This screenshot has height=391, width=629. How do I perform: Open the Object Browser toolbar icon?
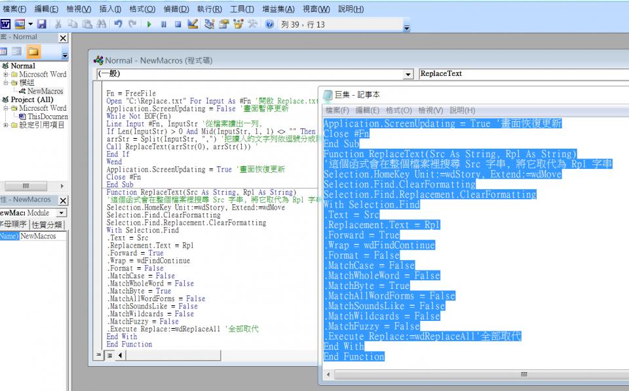[x=238, y=24]
